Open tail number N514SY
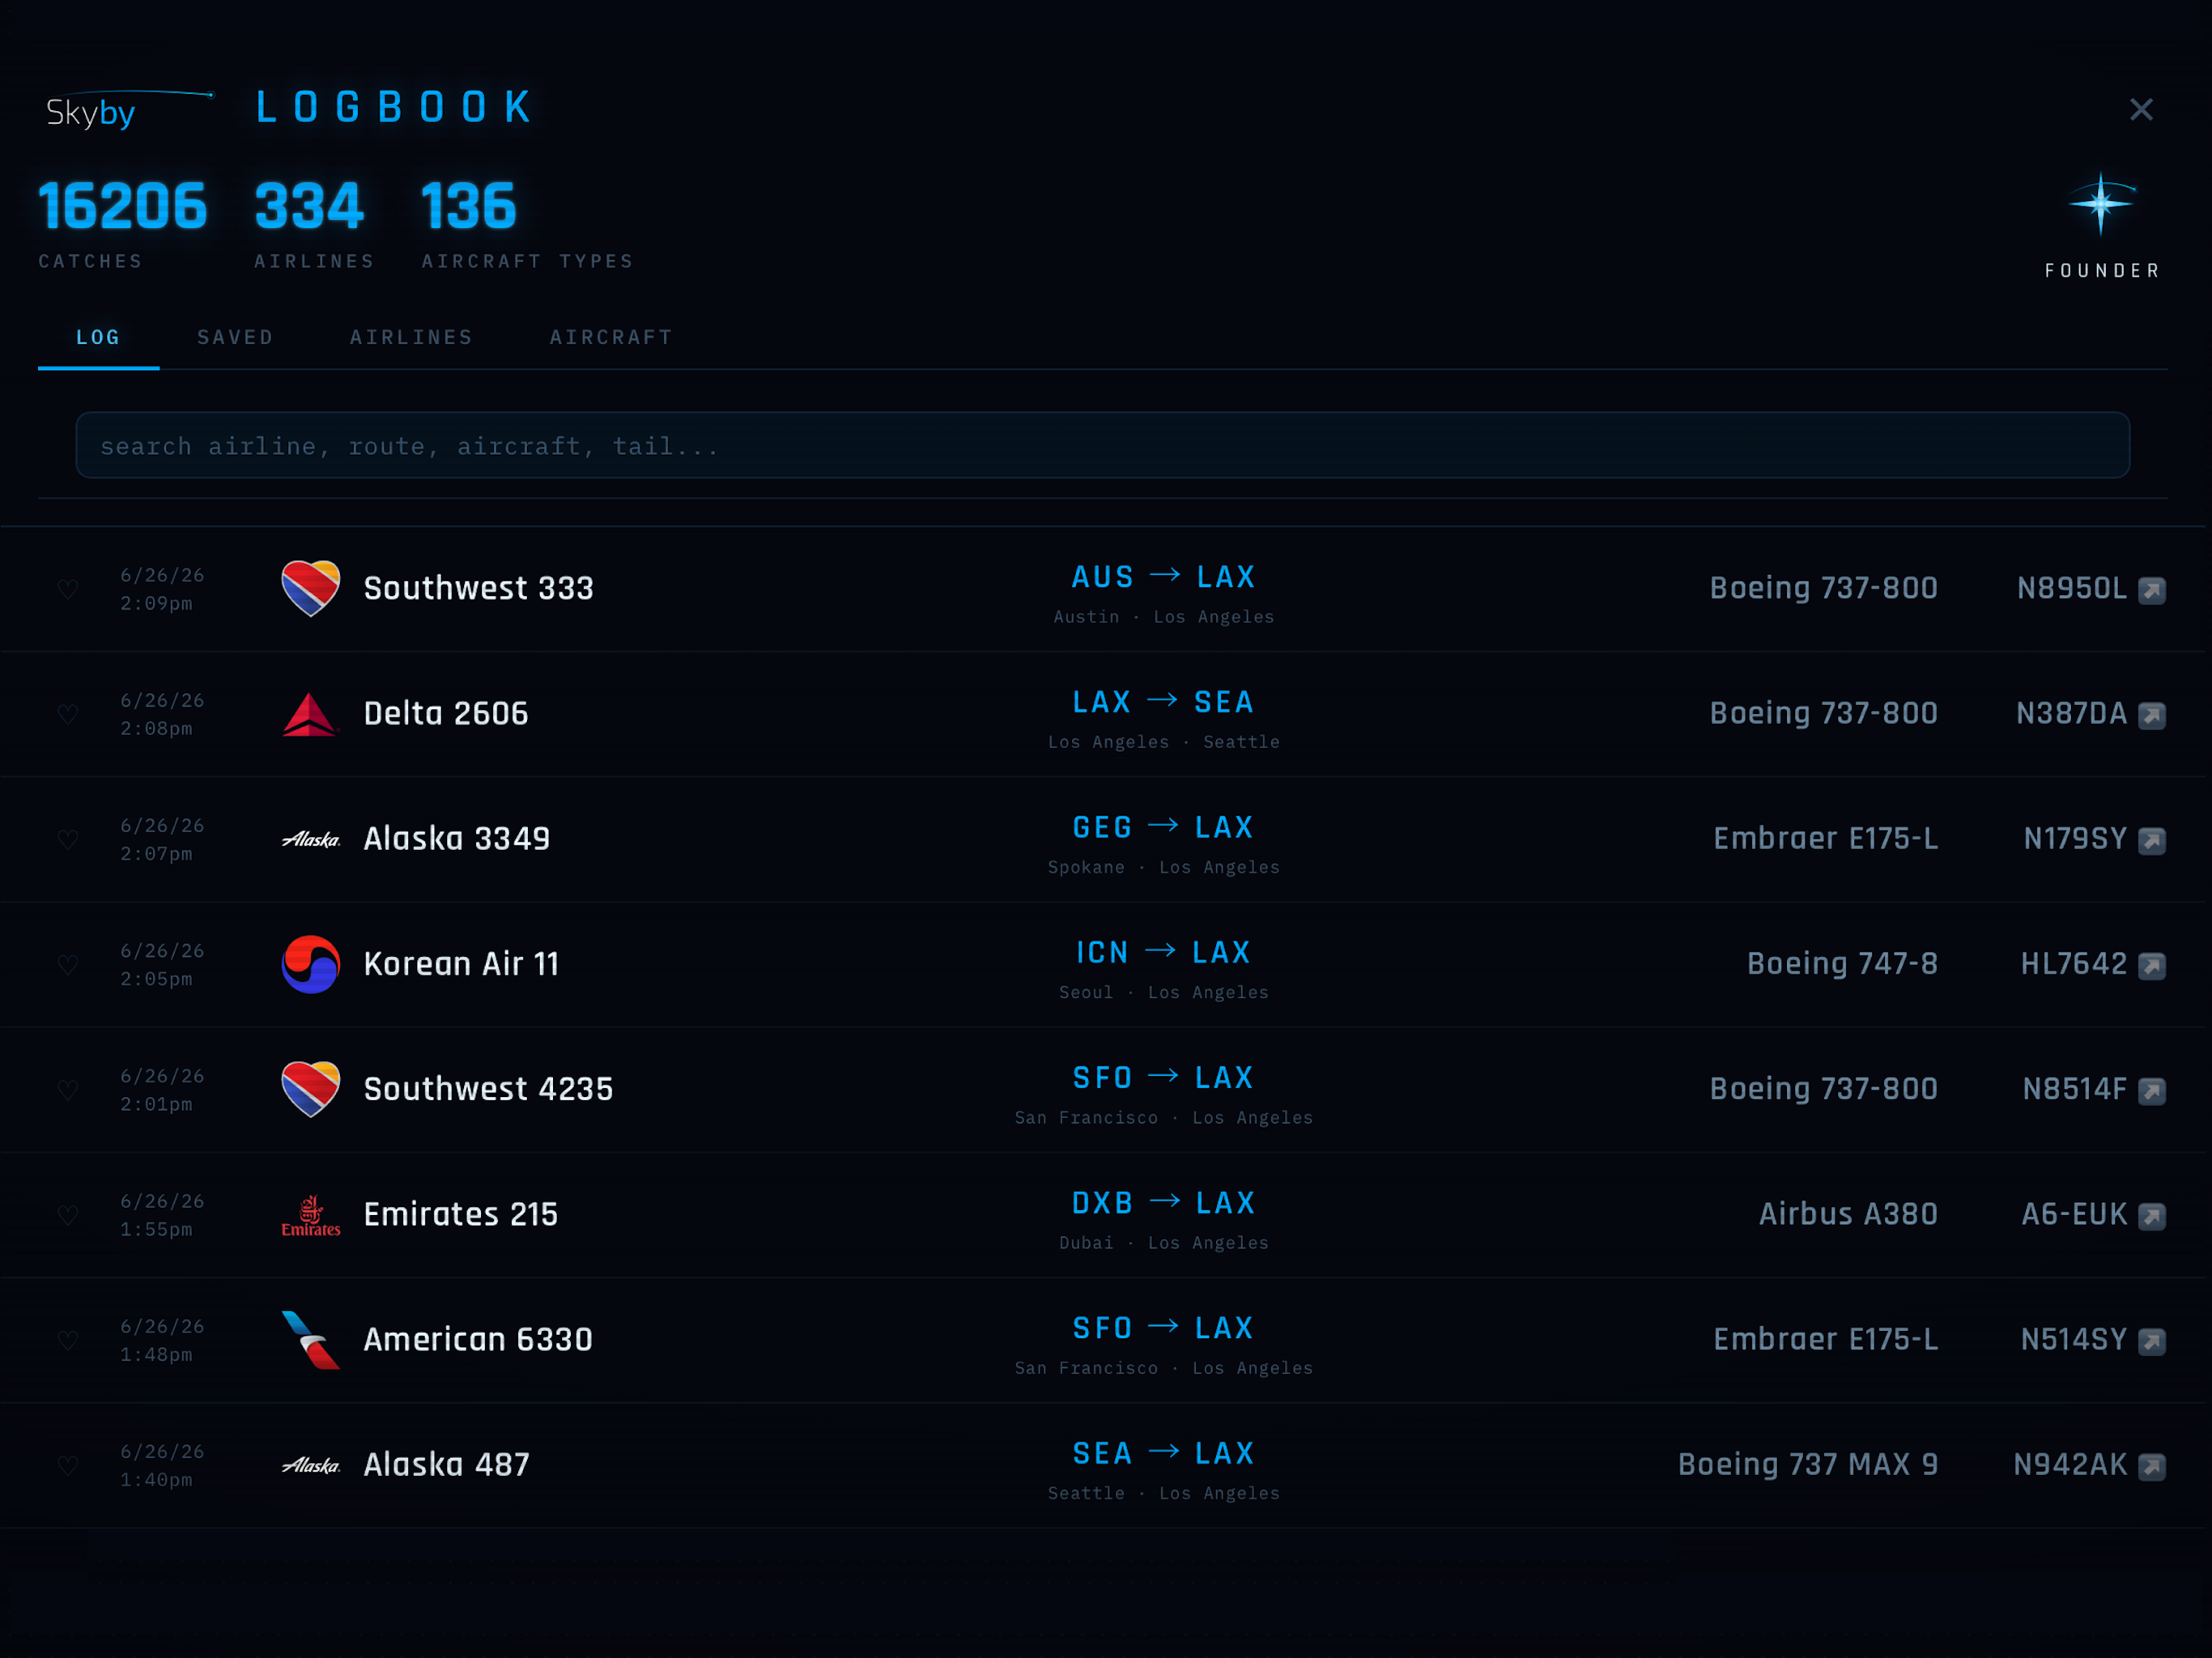The image size is (2212, 1658). pyautogui.click(x=2074, y=1339)
